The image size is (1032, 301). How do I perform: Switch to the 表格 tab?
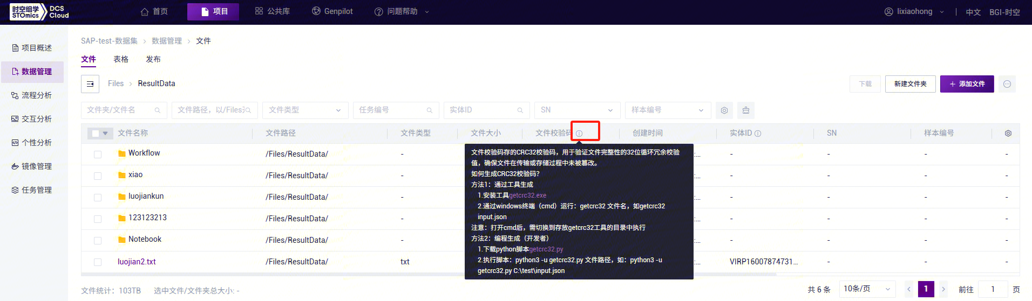click(121, 59)
